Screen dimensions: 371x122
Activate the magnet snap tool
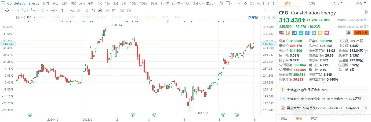click(93, 10)
